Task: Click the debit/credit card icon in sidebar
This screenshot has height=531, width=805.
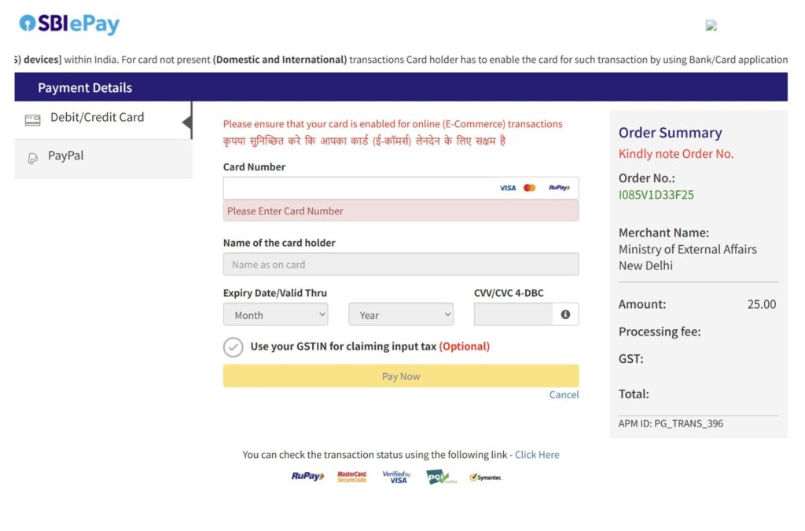Action: coord(32,119)
